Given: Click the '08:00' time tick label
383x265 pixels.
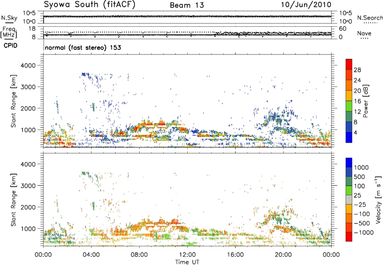Looking at the screenshot, I should 139,255.
